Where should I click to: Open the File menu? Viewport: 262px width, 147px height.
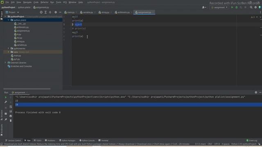click(7, 2)
